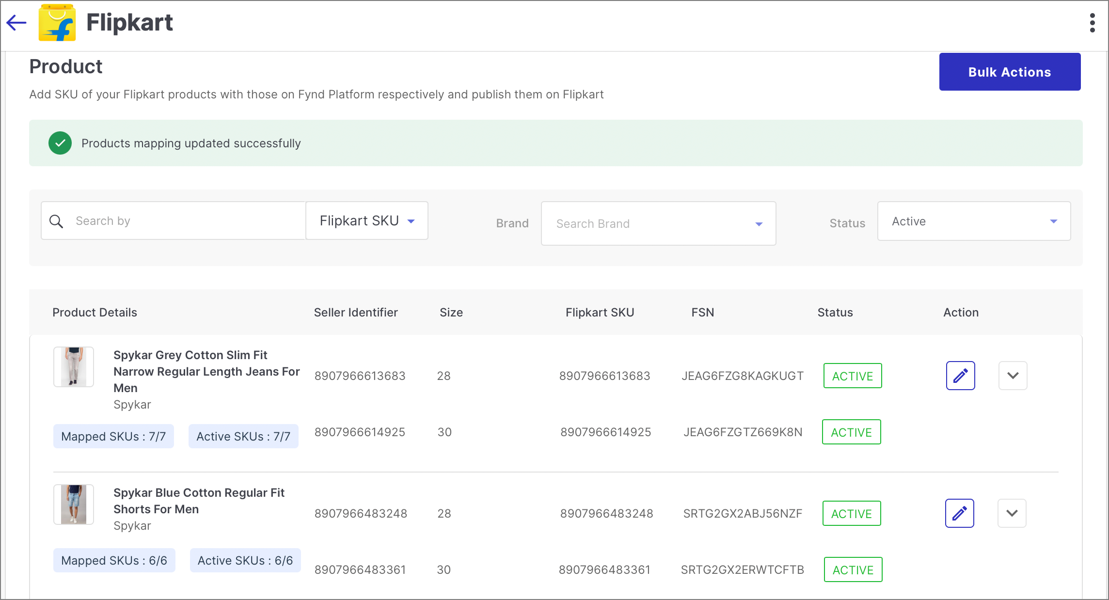Click the Flipkart logo icon

pyautogui.click(x=57, y=23)
